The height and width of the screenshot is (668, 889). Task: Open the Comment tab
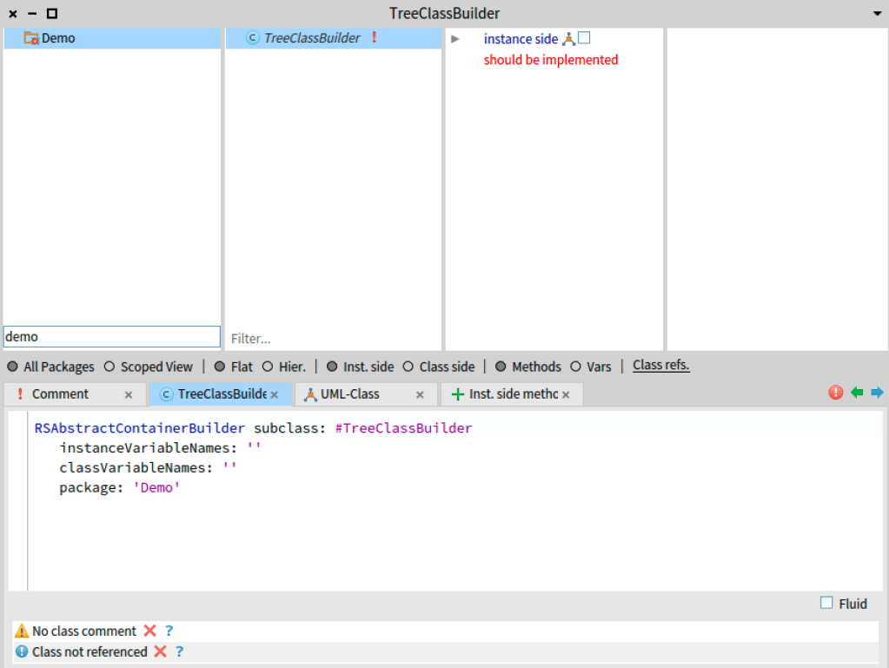(60, 394)
